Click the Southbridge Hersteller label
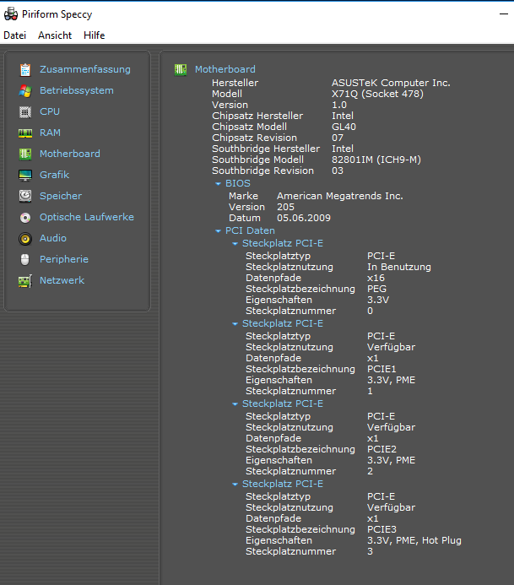Viewport: 514px width, 585px height. point(266,149)
